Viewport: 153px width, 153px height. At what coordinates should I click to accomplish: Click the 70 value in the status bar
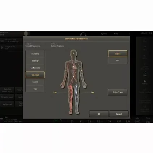point(110,122)
